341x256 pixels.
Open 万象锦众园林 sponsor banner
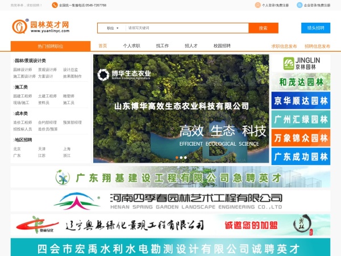click(x=301, y=138)
